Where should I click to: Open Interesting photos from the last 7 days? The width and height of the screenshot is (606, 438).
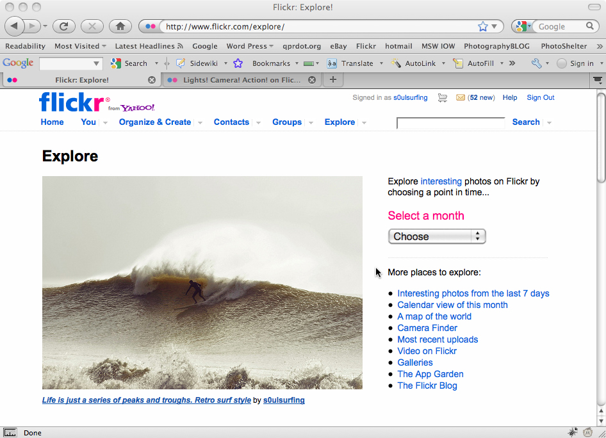[473, 293]
